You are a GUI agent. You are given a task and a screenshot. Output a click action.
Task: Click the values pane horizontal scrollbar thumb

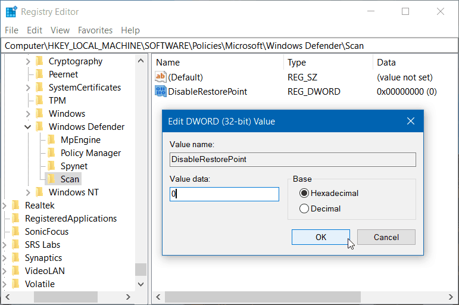click(263, 297)
